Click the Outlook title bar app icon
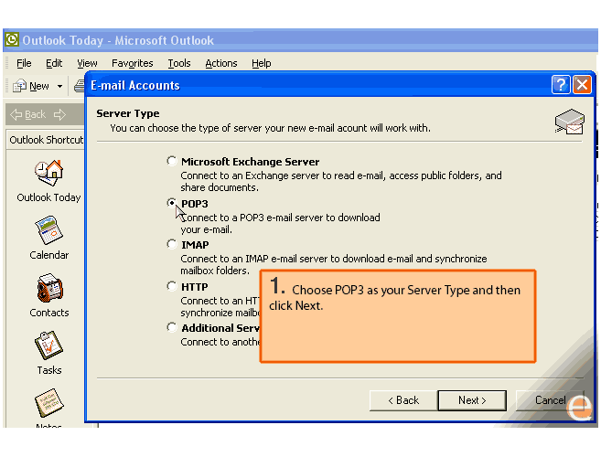 (x=12, y=39)
